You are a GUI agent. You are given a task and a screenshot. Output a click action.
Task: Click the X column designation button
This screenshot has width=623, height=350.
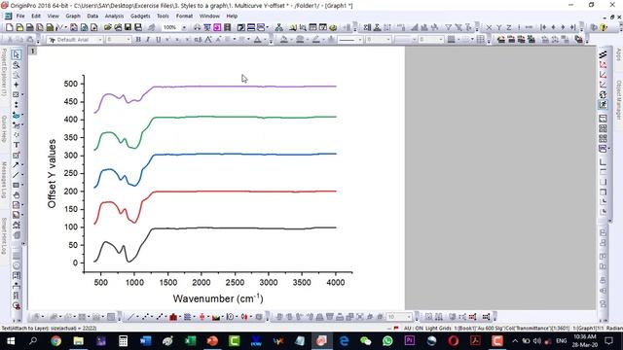pos(489,27)
